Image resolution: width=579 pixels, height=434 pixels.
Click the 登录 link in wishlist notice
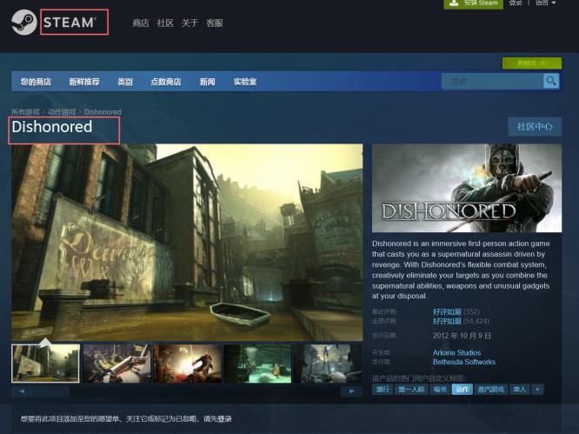224,419
